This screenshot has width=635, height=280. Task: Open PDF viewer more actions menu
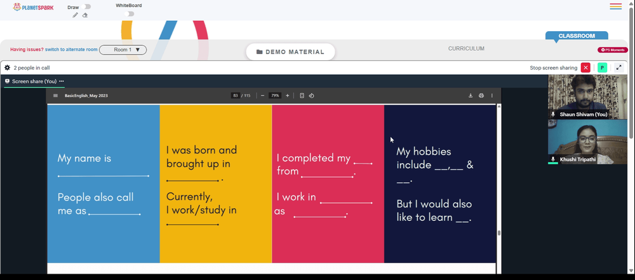[x=492, y=96]
